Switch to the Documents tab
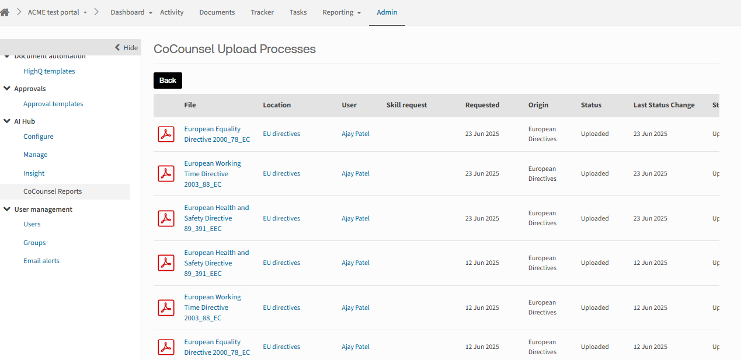The image size is (741, 360). pos(217,12)
